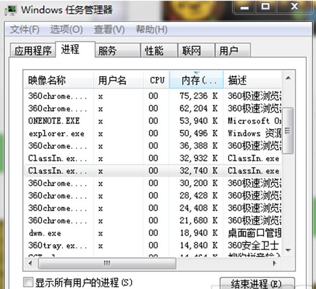This screenshot has height=289, width=316.
Task: Open the 文件(F) menu
Action: 25,30
